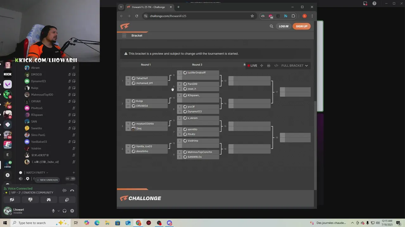Select participant lucilfer3ndoslff in Round 2
This screenshot has width=405, height=227.
(198, 73)
